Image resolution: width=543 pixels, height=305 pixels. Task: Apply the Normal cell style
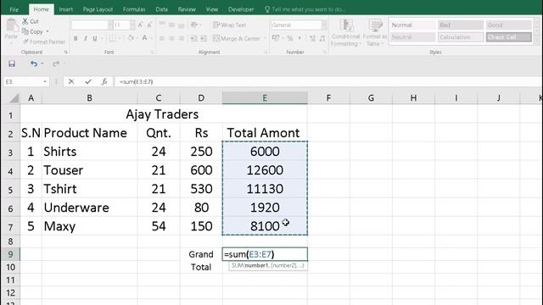coord(413,25)
